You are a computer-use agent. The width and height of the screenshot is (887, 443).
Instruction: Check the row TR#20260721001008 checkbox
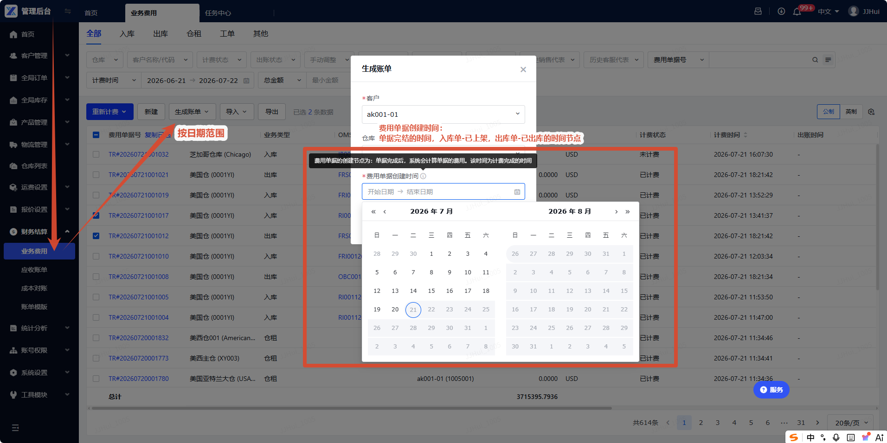[96, 277]
